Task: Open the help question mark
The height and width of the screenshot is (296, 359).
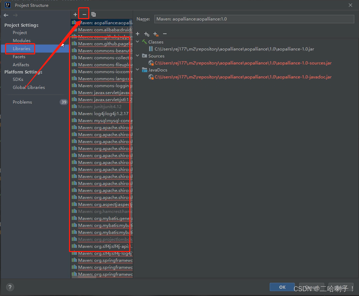Action: 10,287
